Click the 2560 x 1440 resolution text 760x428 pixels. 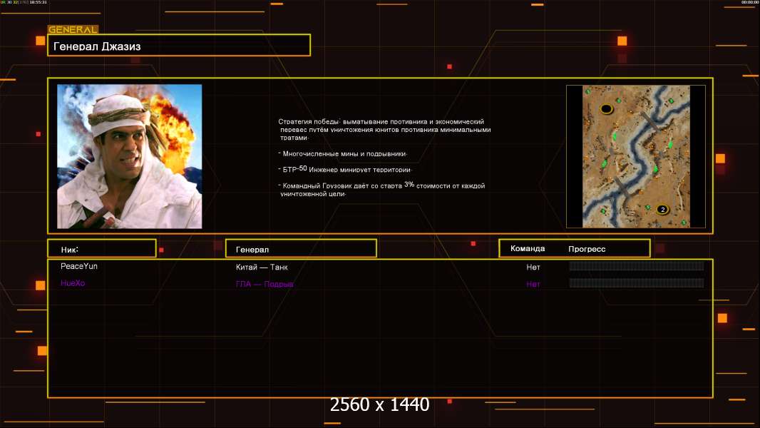click(x=379, y=404)
